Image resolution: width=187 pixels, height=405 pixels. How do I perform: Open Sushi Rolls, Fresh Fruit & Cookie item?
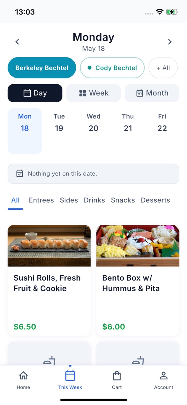(49, 280)
